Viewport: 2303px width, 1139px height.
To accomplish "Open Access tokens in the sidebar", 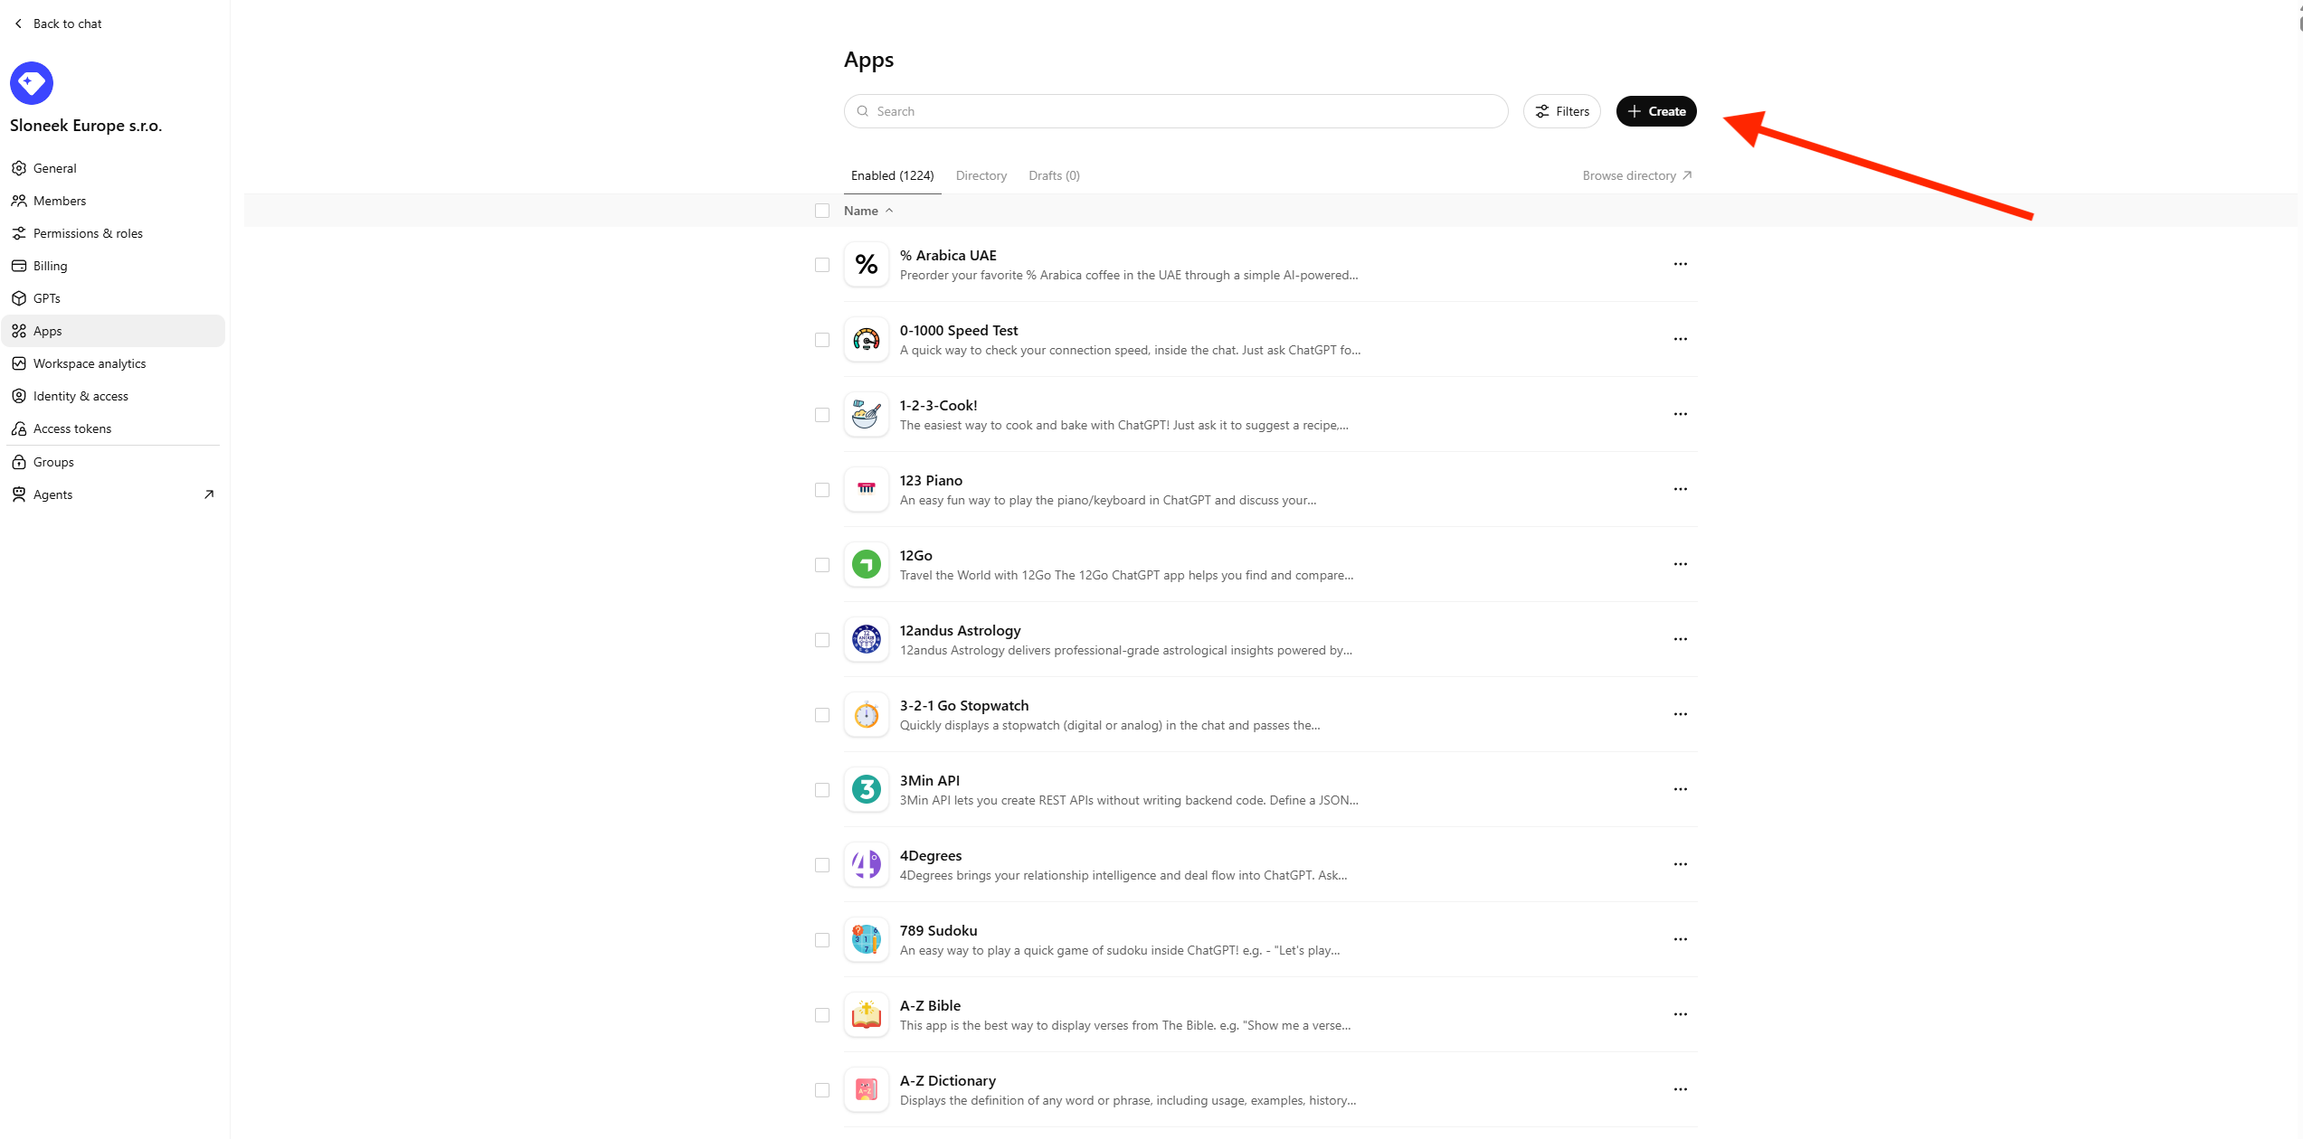I will [x=114, y=428].
